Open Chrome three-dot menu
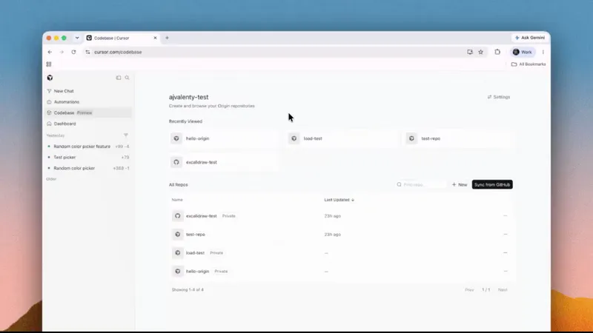The width and height of the screenshot is (593, 333). (x=543, y=52)
